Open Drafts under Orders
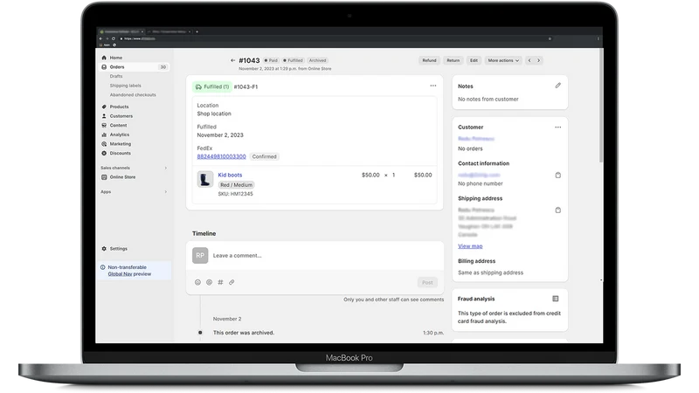This screenshot has height=393, width=699. (116, 76)
